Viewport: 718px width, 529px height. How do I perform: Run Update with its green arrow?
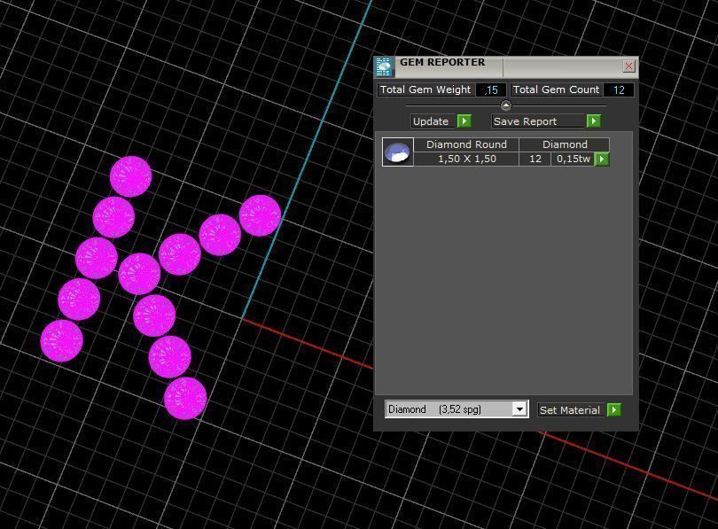(464, 121)
